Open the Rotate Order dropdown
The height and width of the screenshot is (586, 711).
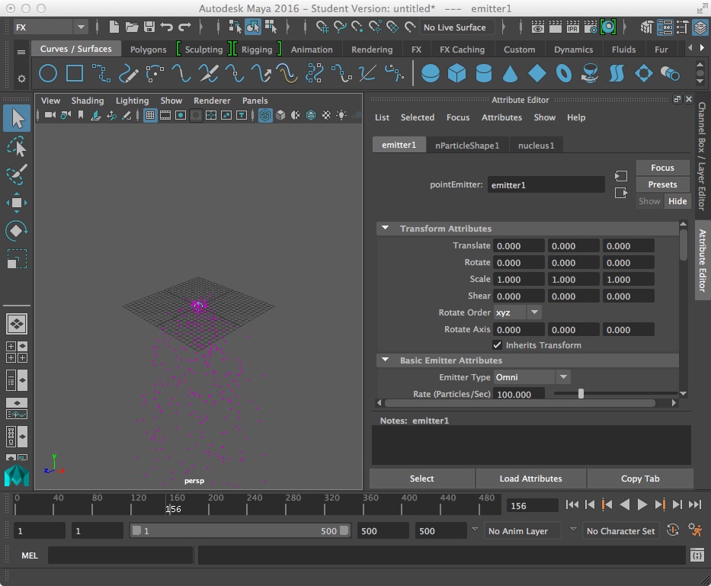(x=518, y=312)
